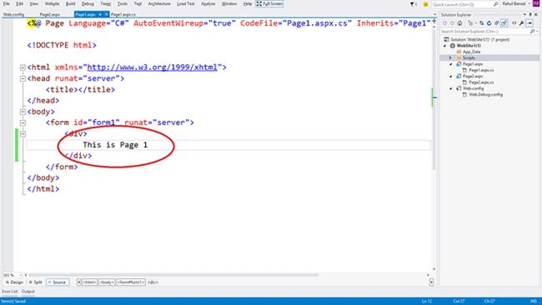Switch to Design view

[x=14, y=282]
